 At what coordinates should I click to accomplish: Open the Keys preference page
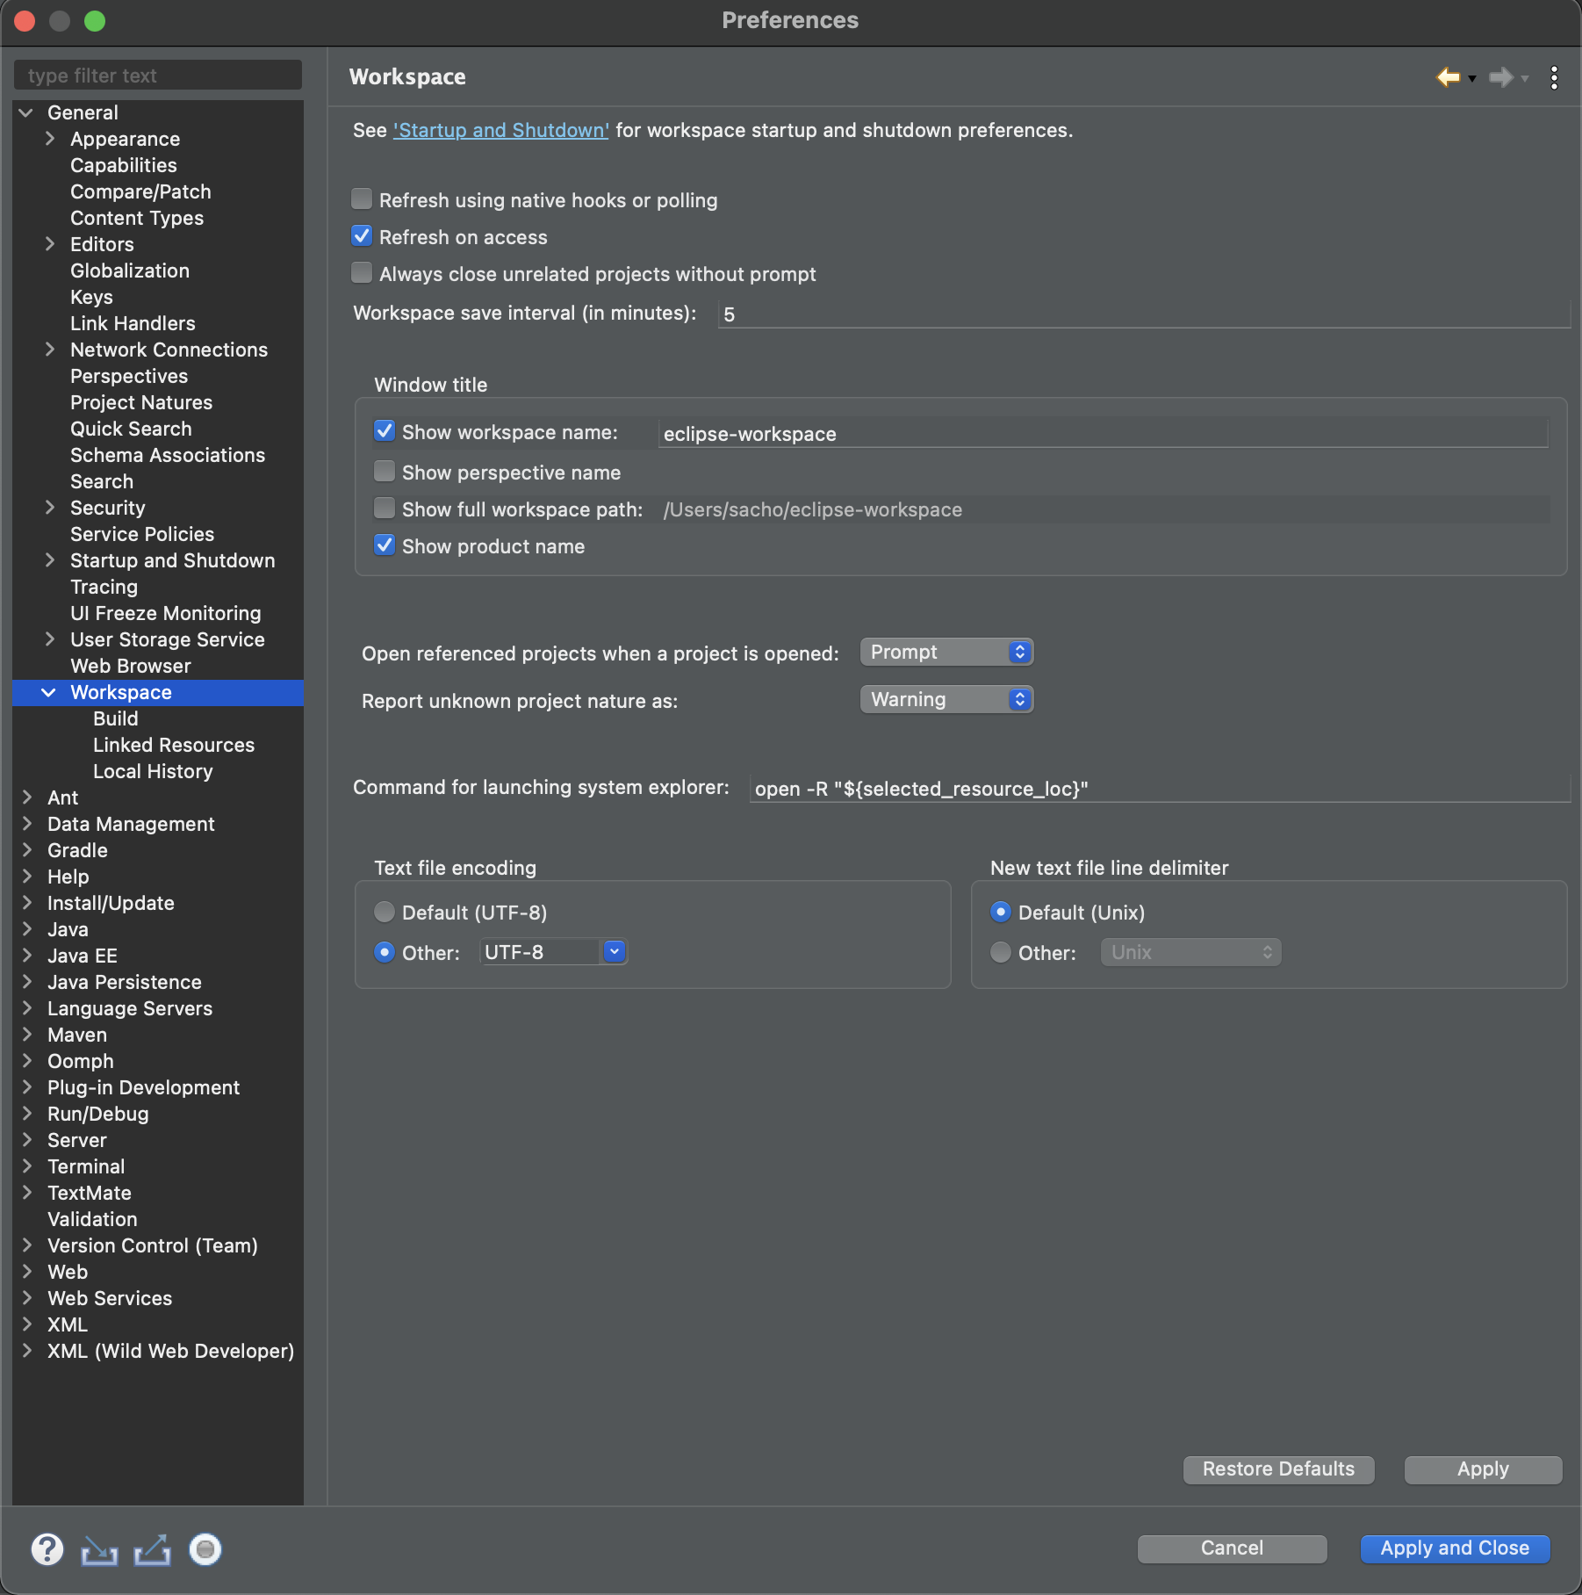91,297
